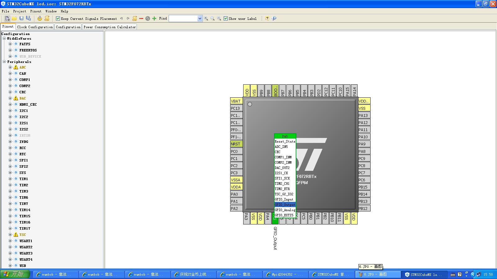
Task: Click pin PA13 on the chip
Action: [364, 115]
